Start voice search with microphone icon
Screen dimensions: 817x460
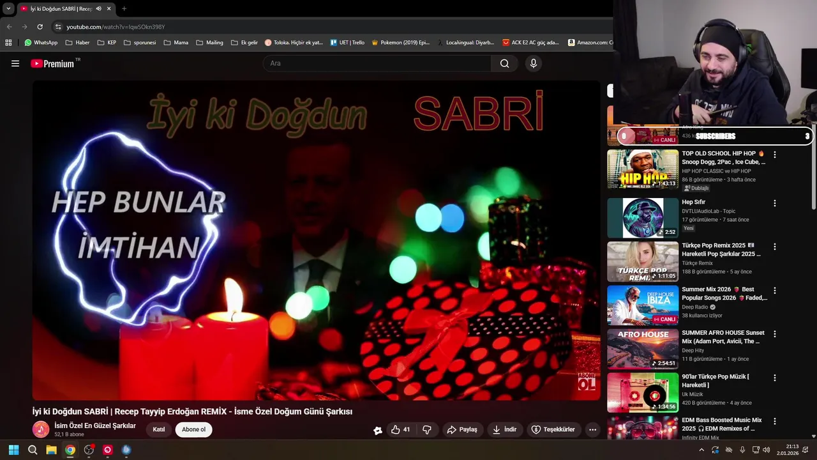[x=534, y=63]
